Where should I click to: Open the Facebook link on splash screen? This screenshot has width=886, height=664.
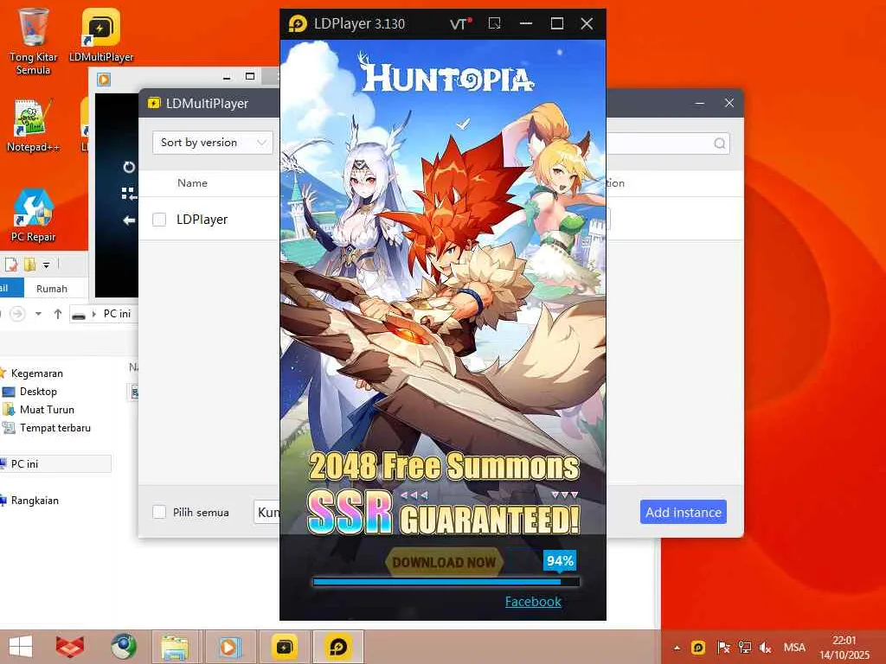[x=533, y=602]
